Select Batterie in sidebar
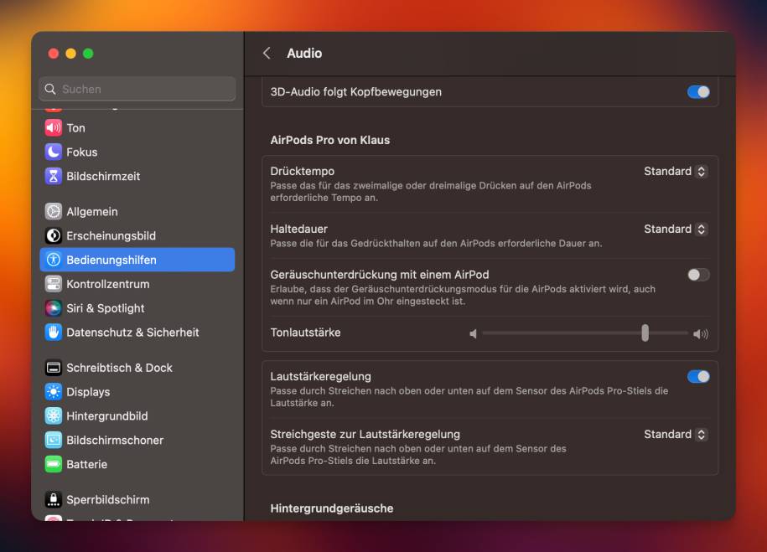Viewport: 767px width, 552px height. pos(137,464)
